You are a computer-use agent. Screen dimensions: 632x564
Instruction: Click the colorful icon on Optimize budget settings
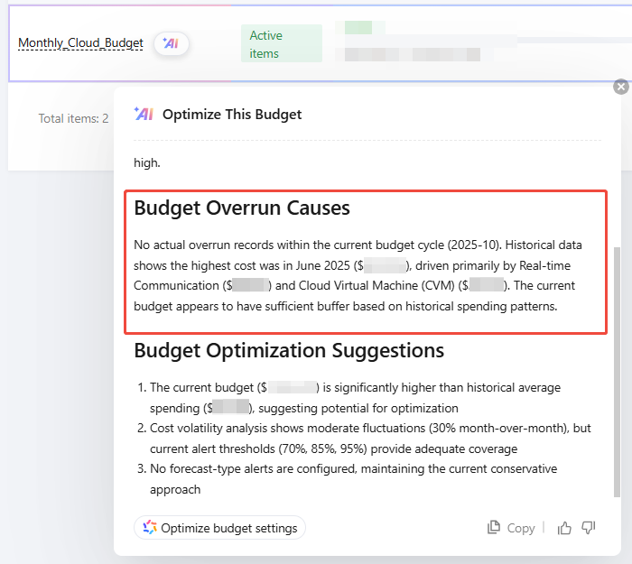tap(150, 528)
